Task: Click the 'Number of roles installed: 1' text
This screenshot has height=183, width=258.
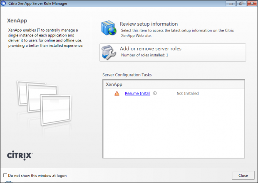Action: pyautogui.click(x=145, y=55)
